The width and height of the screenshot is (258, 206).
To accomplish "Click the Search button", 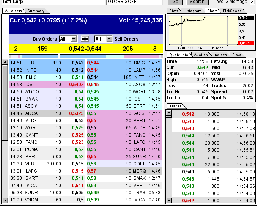I will coord(197,2).
